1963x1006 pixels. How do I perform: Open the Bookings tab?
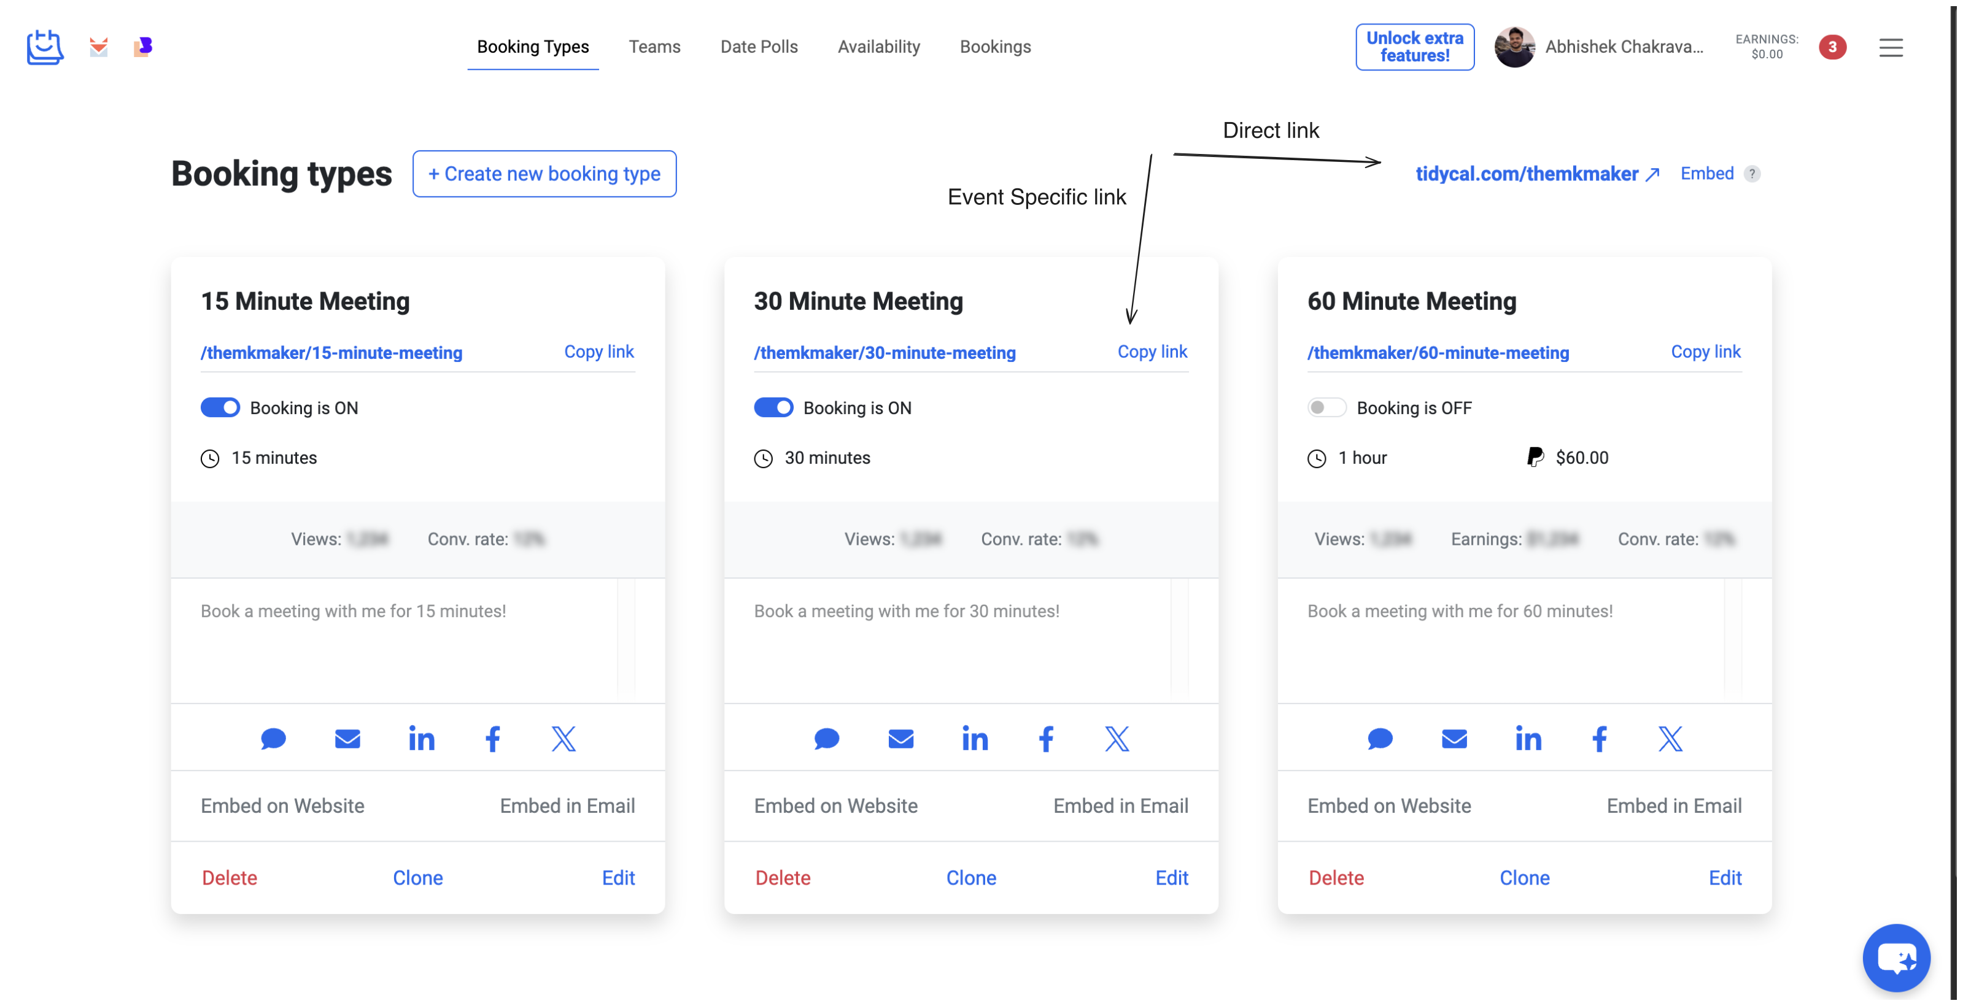point(995,47)
